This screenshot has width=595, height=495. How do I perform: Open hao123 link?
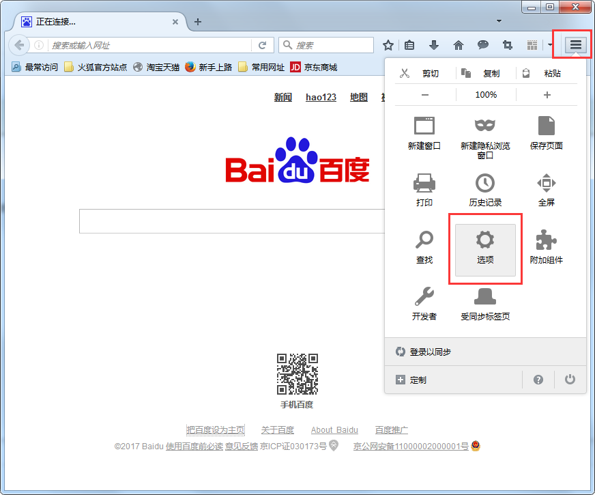point(321,97)
